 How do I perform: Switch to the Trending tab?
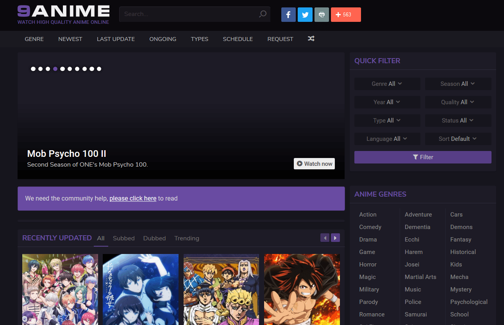point(186,238)
